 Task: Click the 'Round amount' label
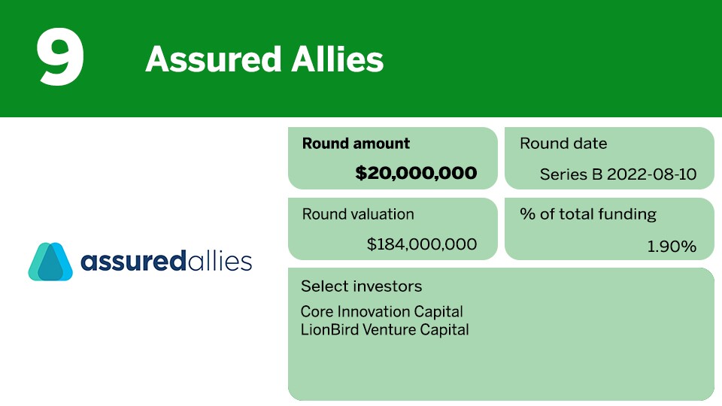point(356,144)
